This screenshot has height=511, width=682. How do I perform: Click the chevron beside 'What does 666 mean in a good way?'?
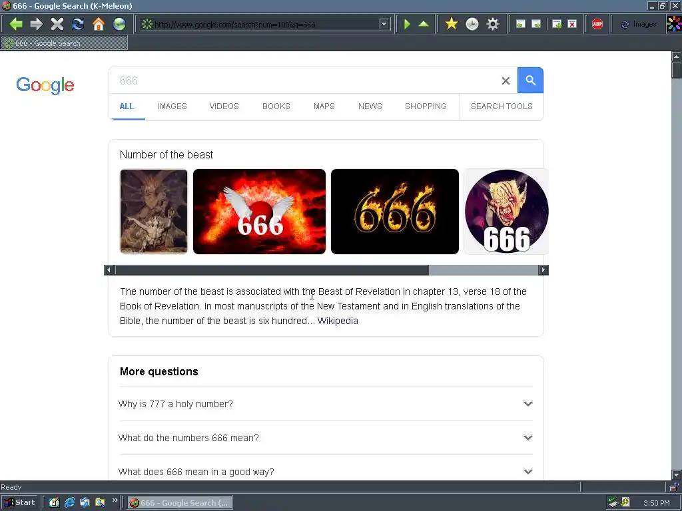pos(528,472)
